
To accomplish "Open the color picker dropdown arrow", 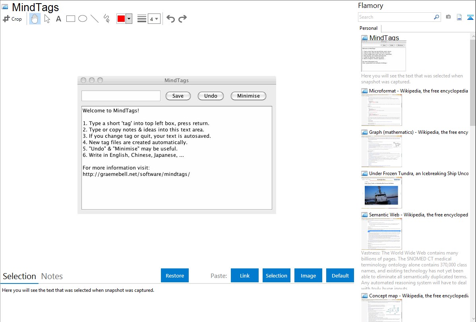I will coord(129,19).
